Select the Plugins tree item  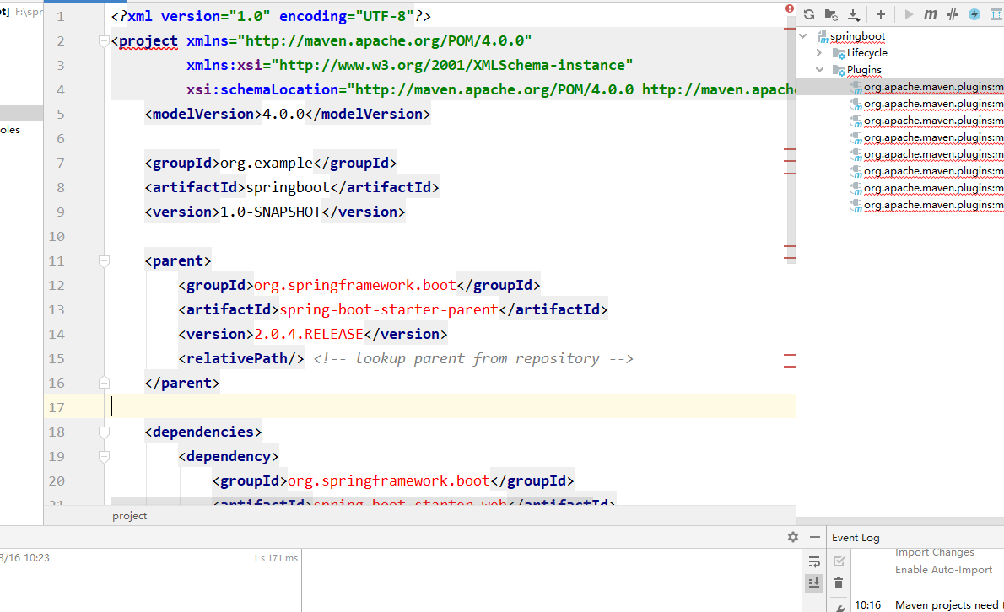tap(864, 70)
